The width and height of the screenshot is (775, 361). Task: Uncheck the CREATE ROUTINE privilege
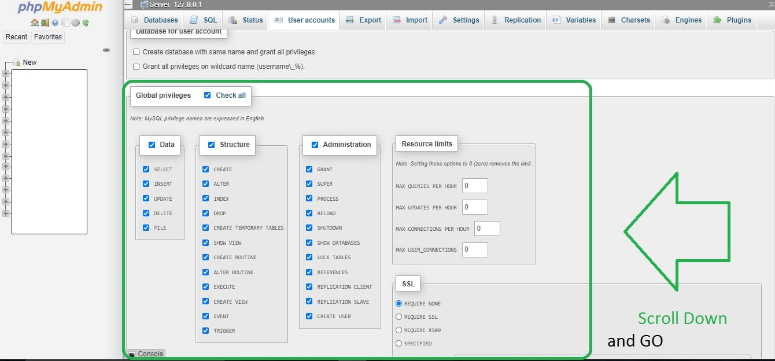click(x=206, y=257)
